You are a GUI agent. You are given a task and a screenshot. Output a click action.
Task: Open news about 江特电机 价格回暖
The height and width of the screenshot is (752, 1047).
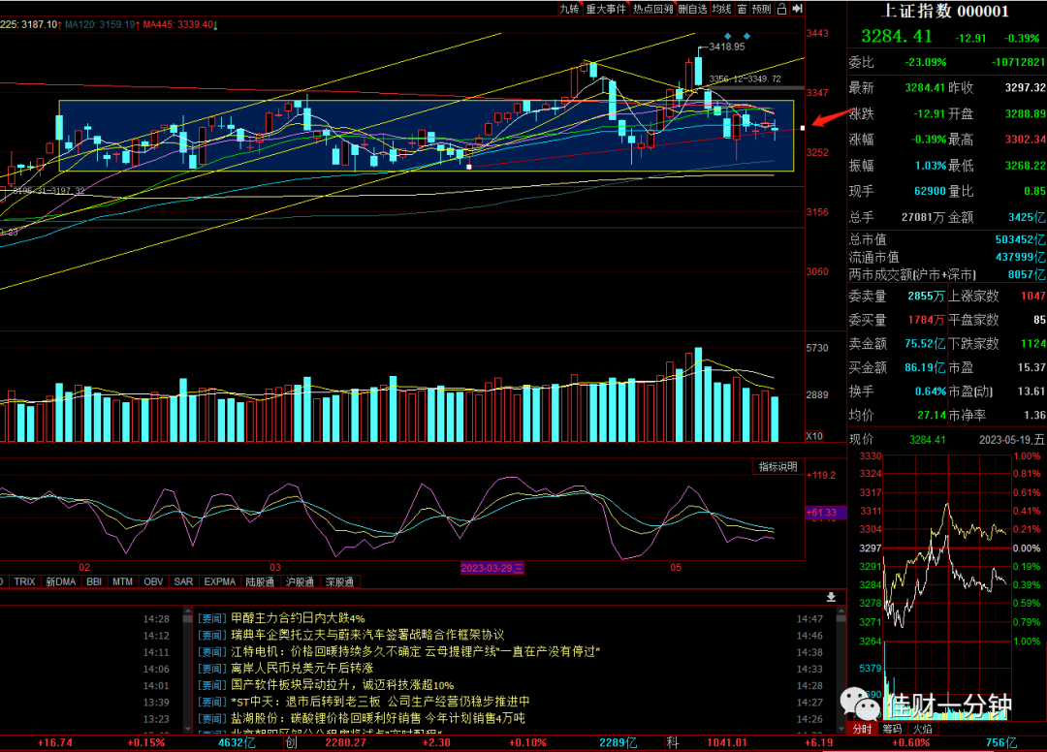tap(415, 652)
